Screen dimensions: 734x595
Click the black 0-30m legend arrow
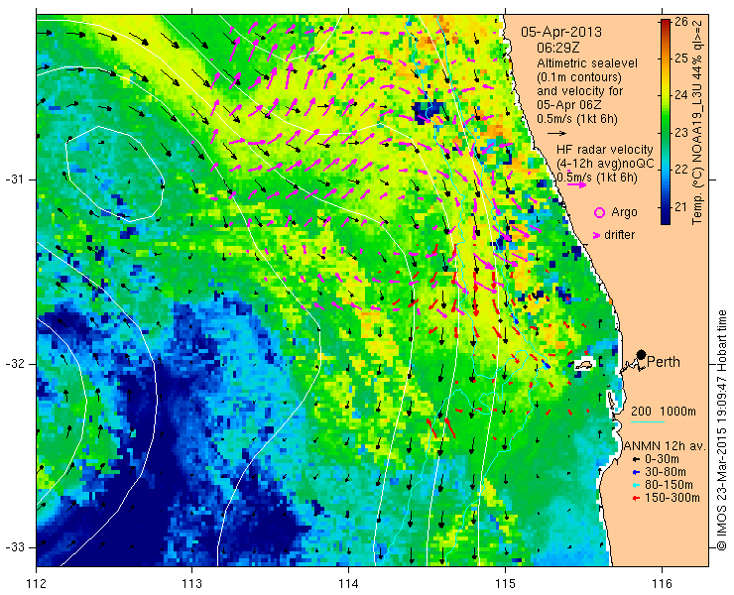(x=636, y=460)
